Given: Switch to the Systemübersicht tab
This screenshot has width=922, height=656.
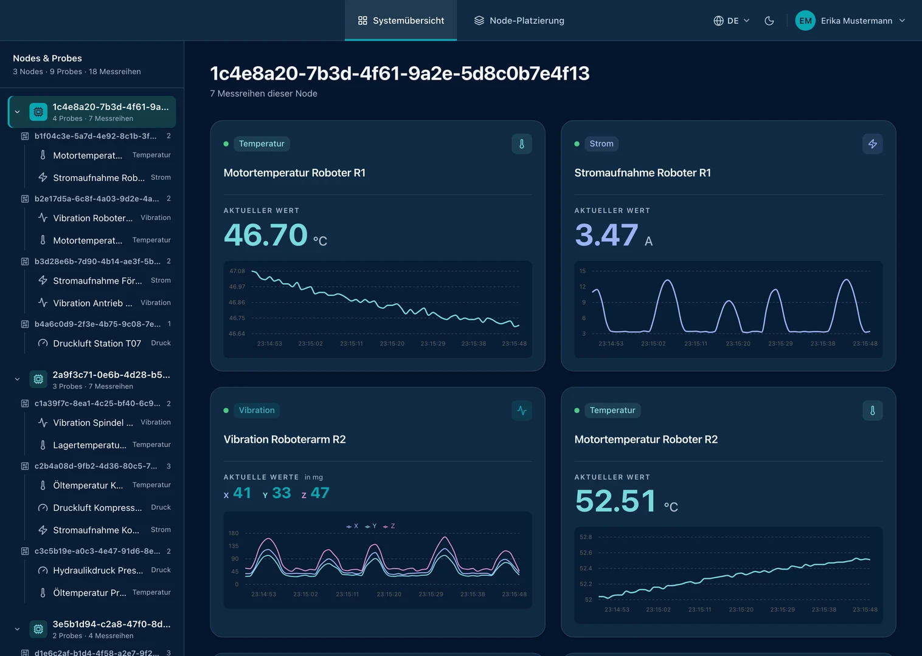Looking at the screenshot, I should 401,21.
